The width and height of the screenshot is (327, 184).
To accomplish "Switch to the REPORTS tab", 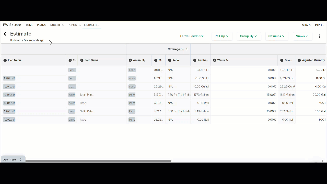I will click(74, 25).
